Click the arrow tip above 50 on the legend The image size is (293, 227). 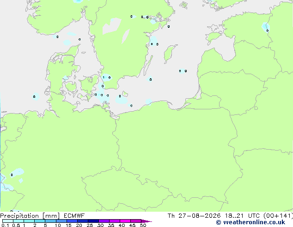point(146,221)
